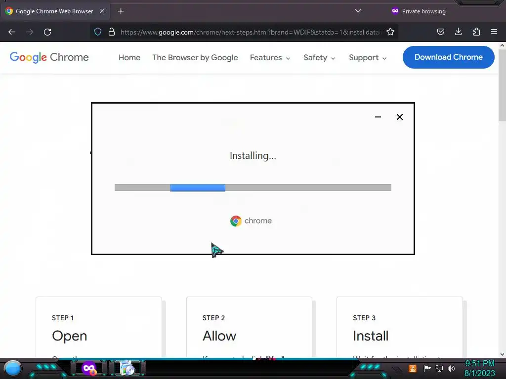Click the browser forward arrow
The width and height of the screenshot is (506, 379).
tap(30, 32)
